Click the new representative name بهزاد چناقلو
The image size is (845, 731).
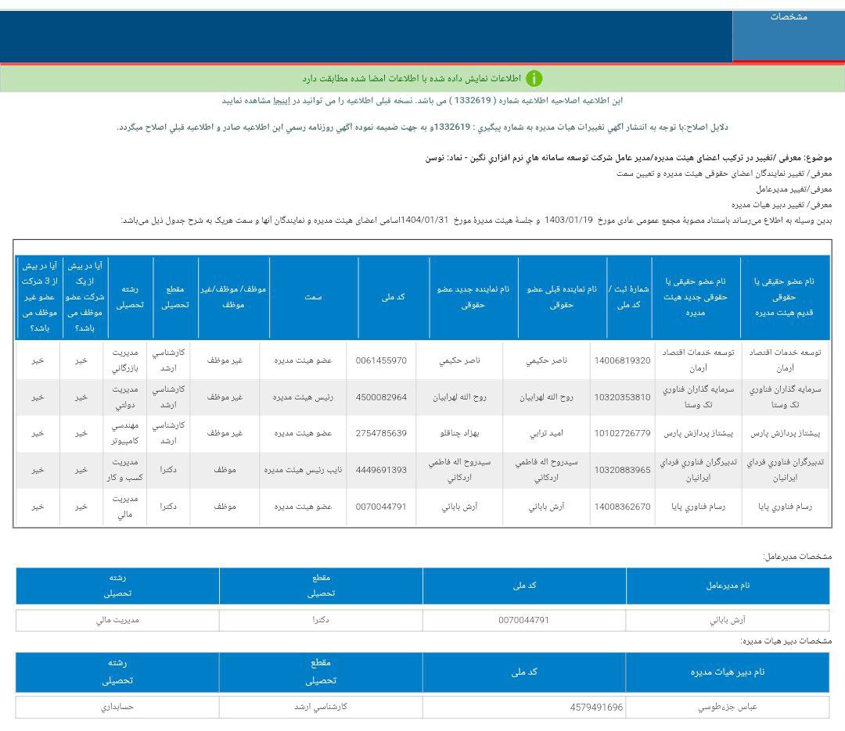460,433
